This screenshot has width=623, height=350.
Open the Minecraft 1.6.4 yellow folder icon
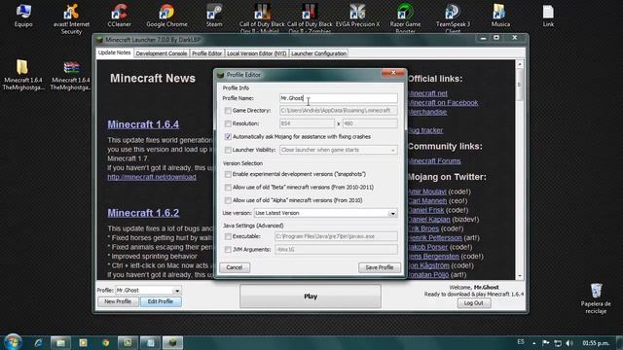[23, 75]
